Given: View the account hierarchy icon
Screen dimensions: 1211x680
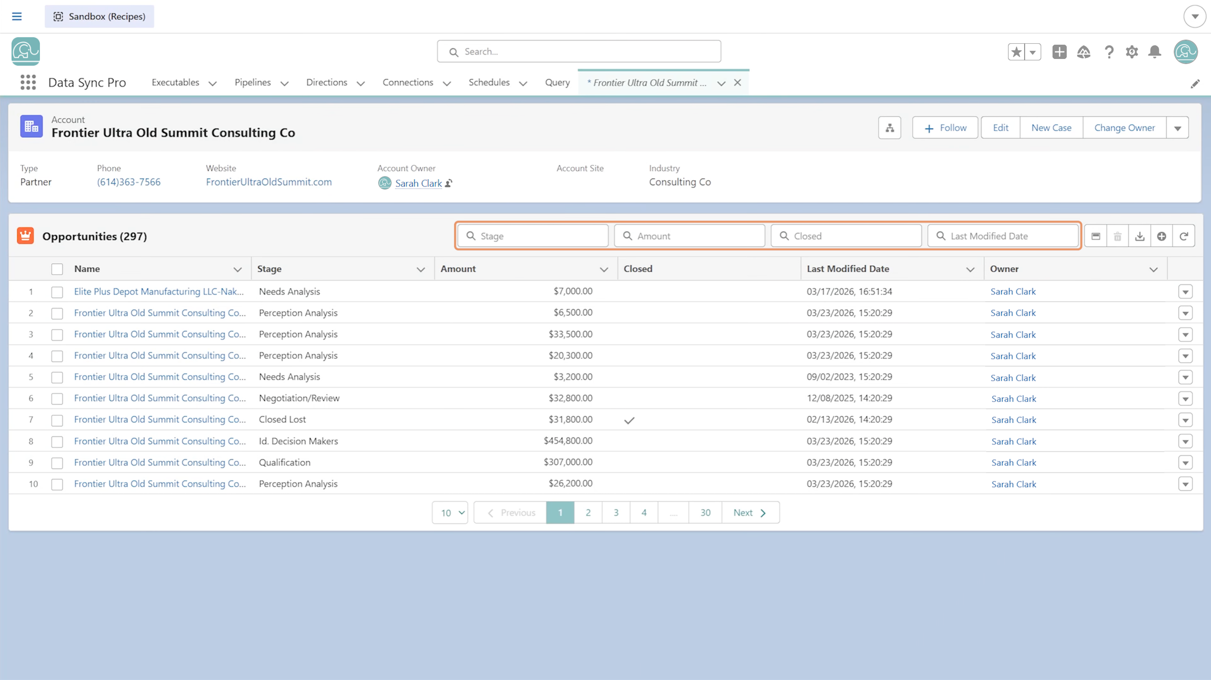Looking at the screenshot, I should [889, 128].
